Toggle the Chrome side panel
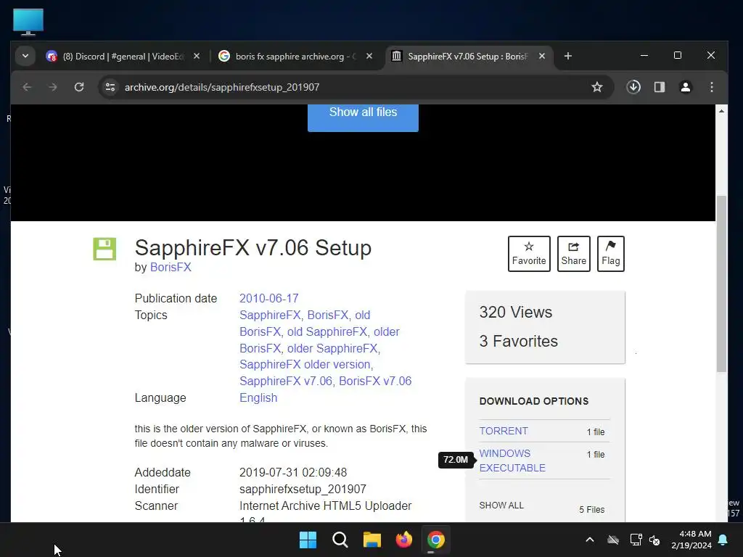Image resolution: width=743 pixels, height=557 pixels. click(x=659, y=87)
